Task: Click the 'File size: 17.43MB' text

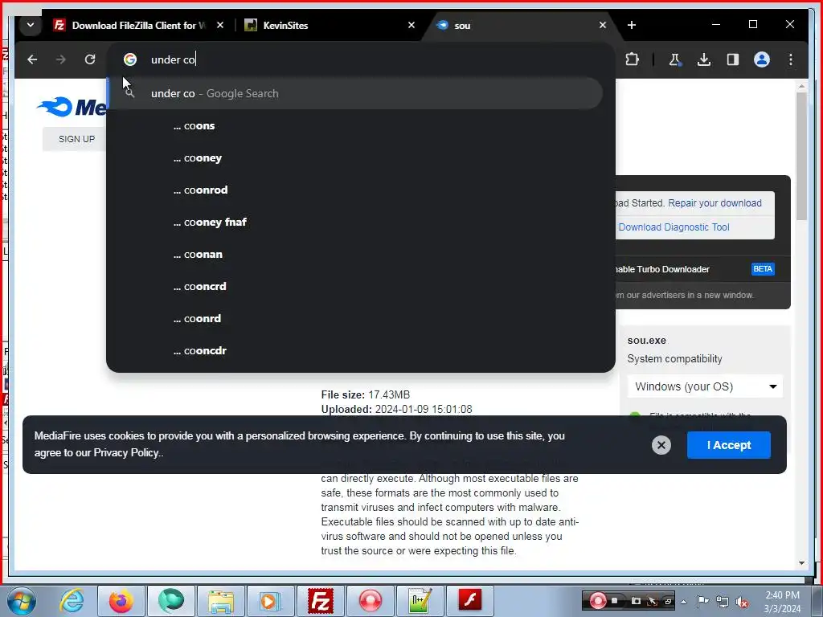Action: click(x=366, y=394)
